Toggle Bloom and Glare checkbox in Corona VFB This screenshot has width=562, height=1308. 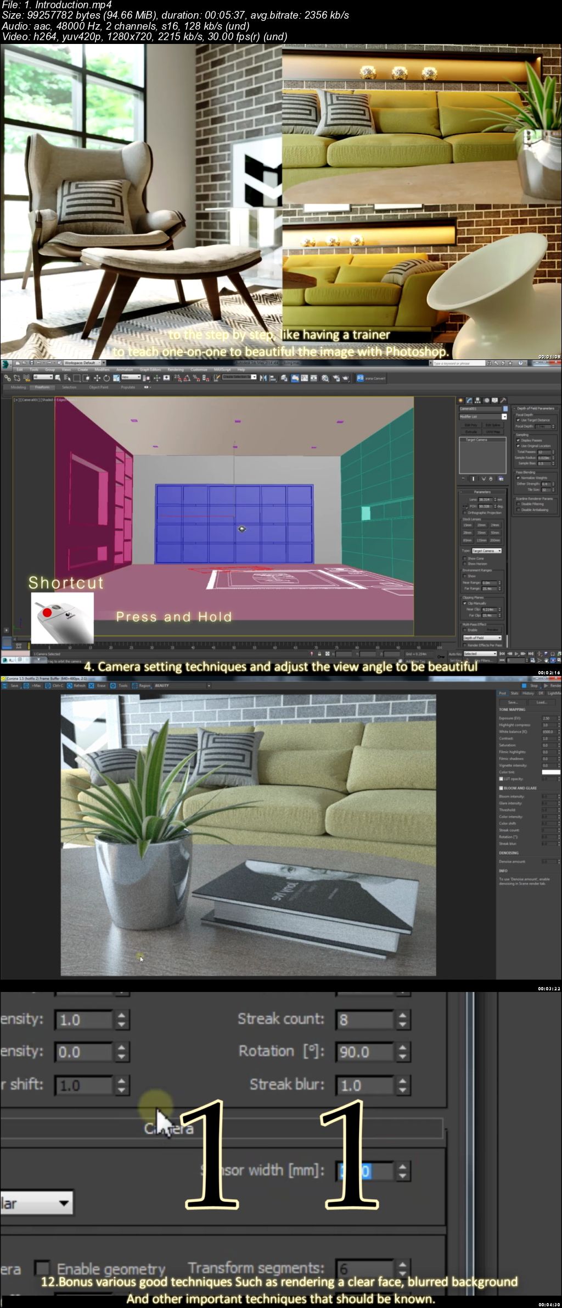click(501, 788)
